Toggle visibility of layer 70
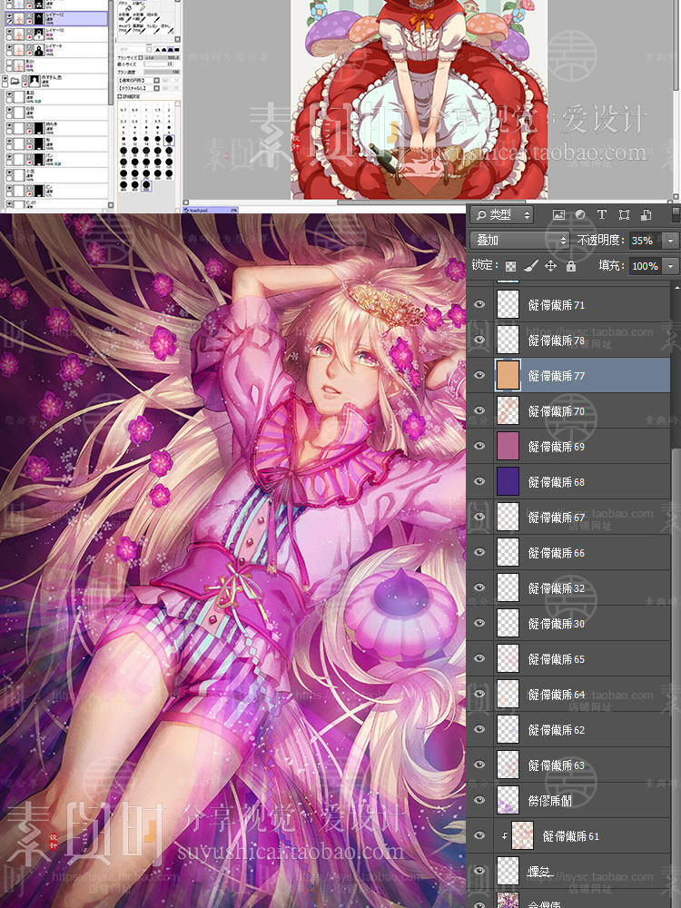Screen dimensions: 681x908 (x=479, y=410)
